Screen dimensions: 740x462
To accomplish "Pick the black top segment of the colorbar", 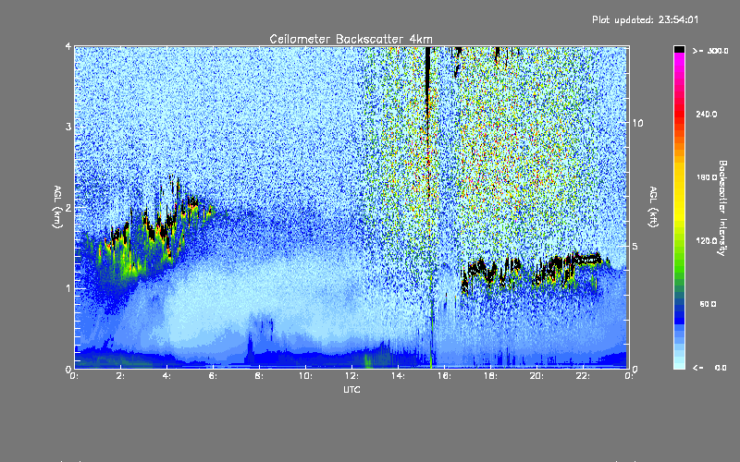I will tap(679, 50).
